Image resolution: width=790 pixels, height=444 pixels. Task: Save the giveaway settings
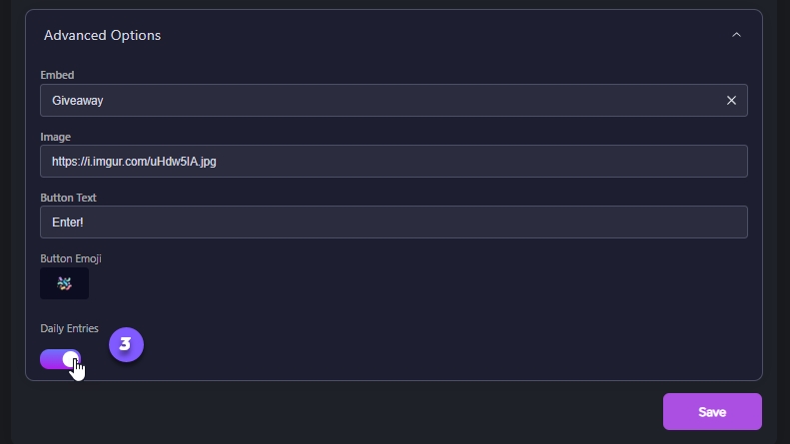(x=712, y=411)
